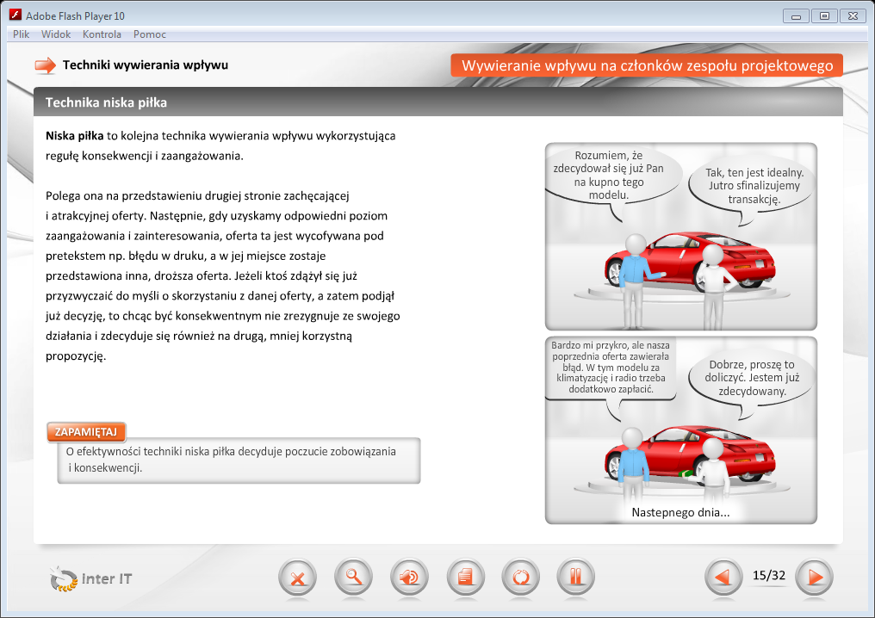This screenshot has width=875, height=618.
Task: Click the remember note about 'poczucie zobowiązania'
Action: (239, 460)
